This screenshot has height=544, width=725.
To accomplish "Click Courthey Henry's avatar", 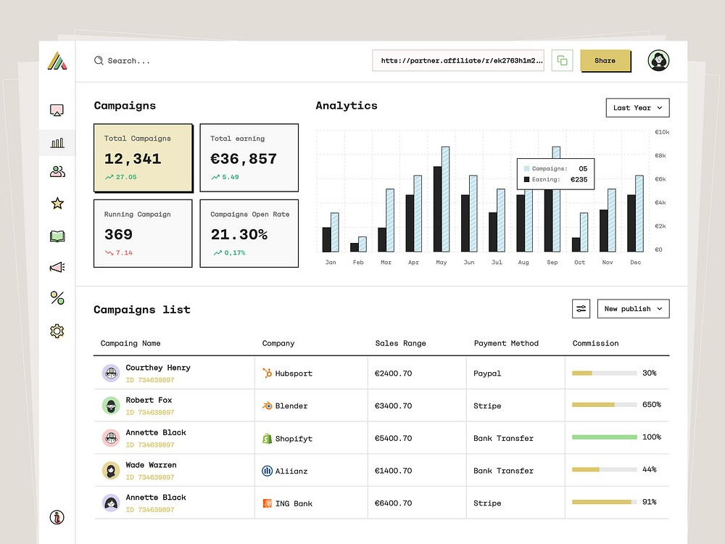I will (111, 373).
